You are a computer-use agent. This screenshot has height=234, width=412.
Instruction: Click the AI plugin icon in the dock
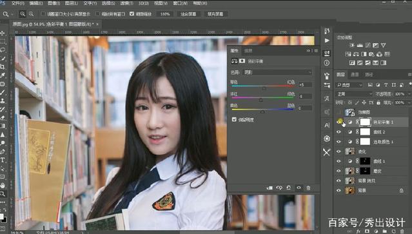(x=327, y=125)
